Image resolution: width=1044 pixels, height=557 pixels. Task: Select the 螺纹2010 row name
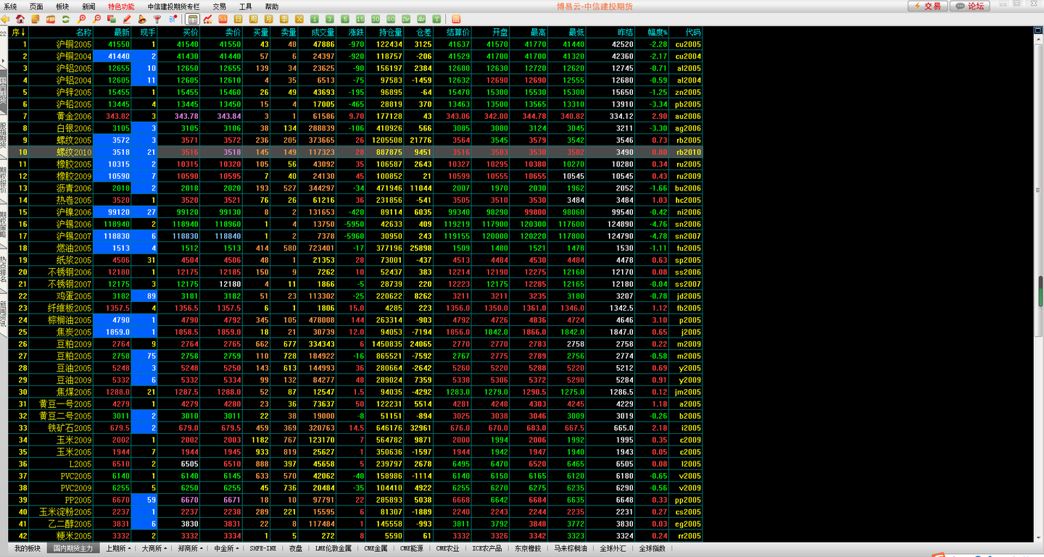(x=74, y=152)
